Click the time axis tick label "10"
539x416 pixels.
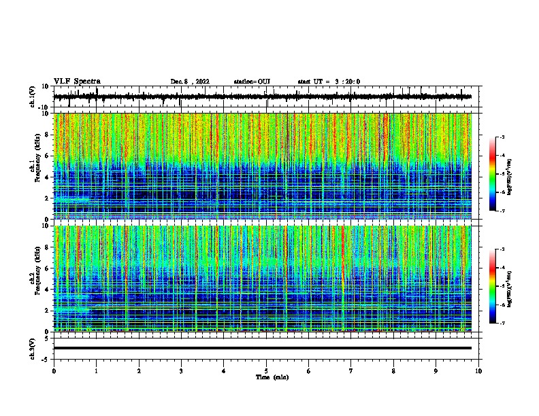[x=478, y=371]
